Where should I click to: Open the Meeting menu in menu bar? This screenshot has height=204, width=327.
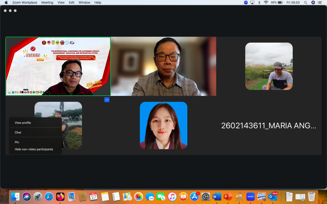[x=47, y=2]
